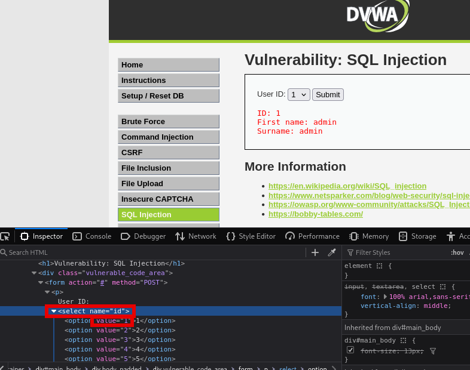
Task: Switch to the Performance tab
Action: click(312, 236)
